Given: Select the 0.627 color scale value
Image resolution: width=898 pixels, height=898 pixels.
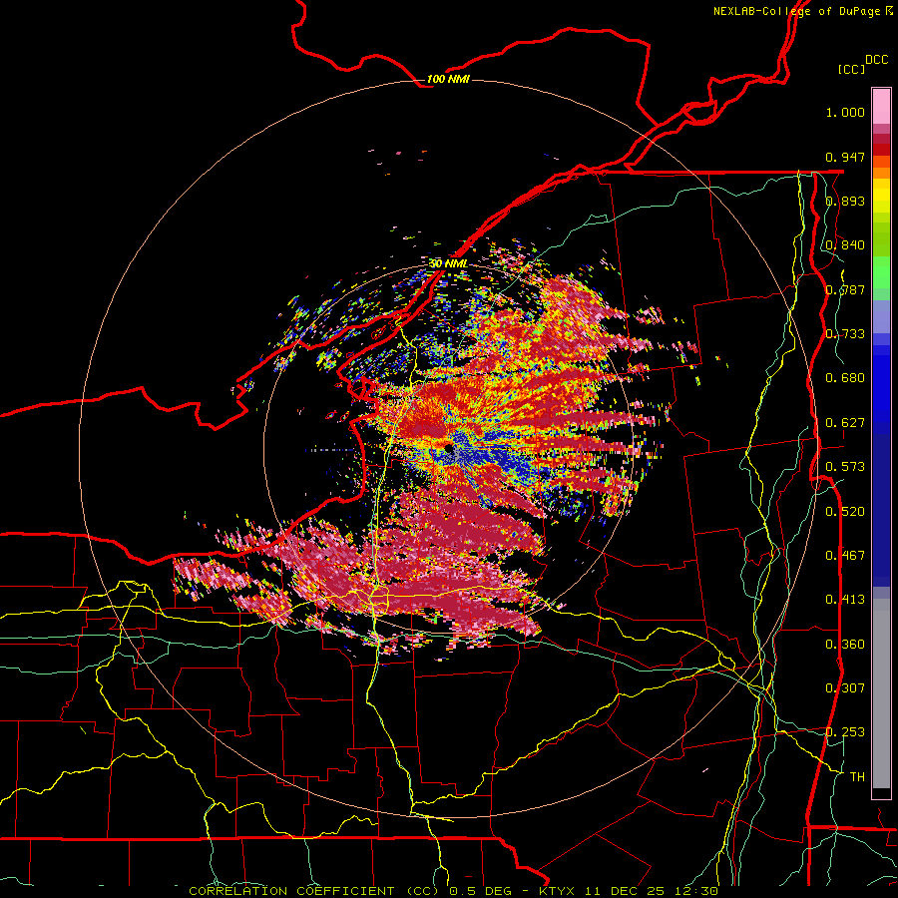Looking at the screenshot, I should 845,423.
